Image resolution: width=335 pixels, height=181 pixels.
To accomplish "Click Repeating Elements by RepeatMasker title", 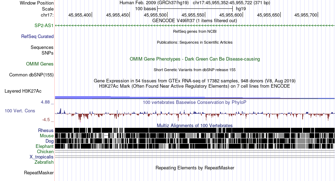I will click(195, 168).
